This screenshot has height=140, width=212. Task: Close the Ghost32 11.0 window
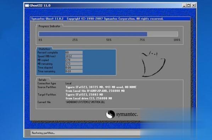click(x=194, y=5)
